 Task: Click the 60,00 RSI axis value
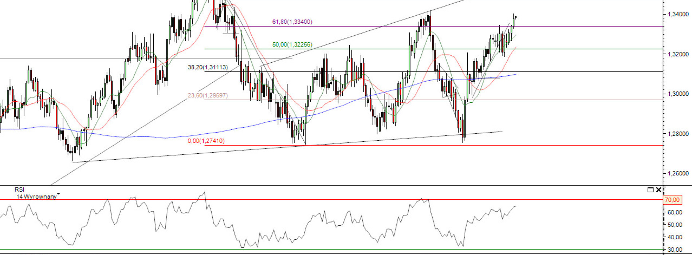point(675,212)
